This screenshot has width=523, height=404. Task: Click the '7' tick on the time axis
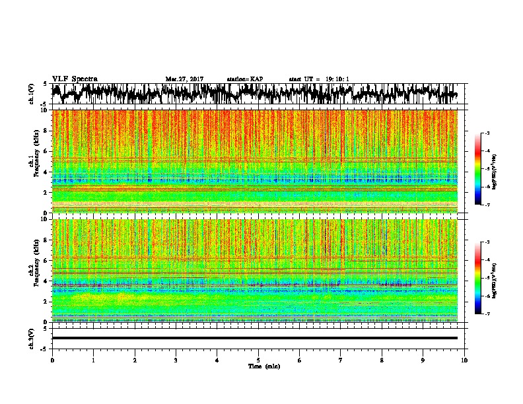point(341,360)
